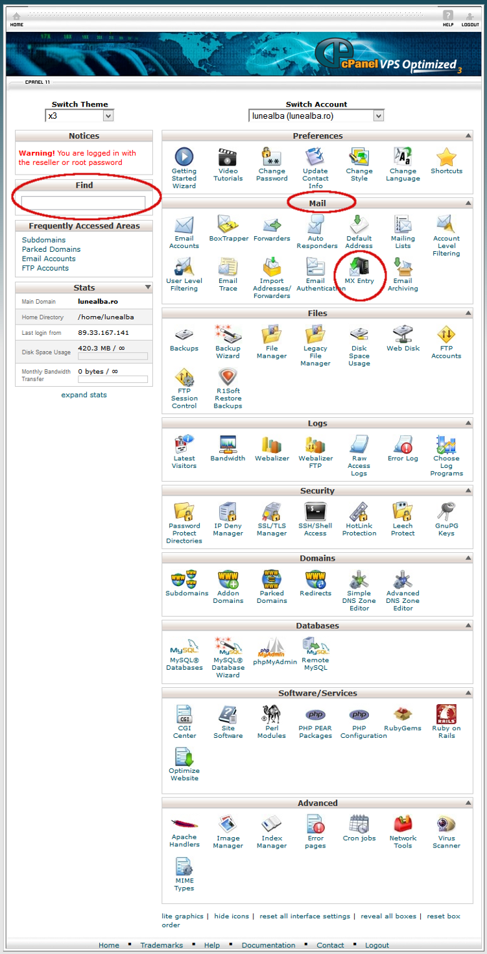
Task: Collapse the Preferences section
Action: click(468, 136)
